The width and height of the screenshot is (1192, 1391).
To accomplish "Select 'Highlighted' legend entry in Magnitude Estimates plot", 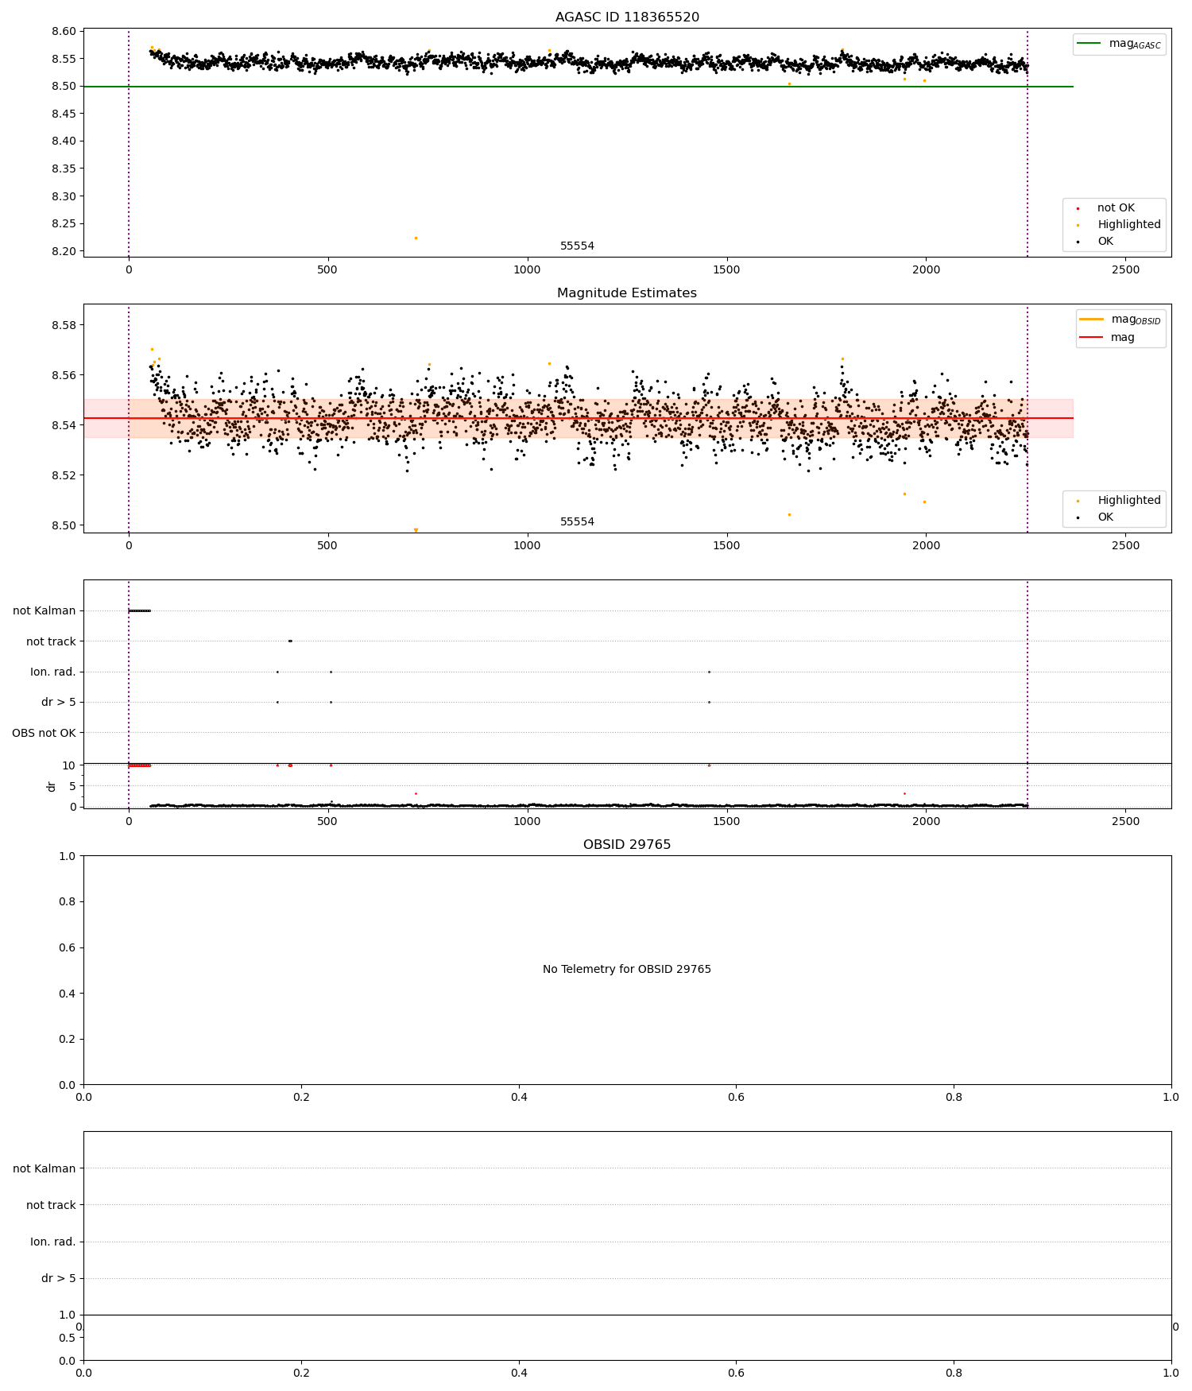I will (1129, 501).
